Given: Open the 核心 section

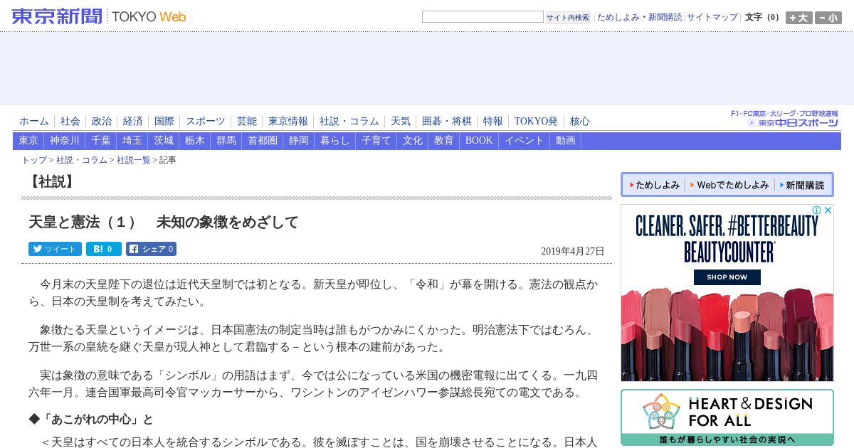Looking at the screenshot, I should (x=580, y=122).
